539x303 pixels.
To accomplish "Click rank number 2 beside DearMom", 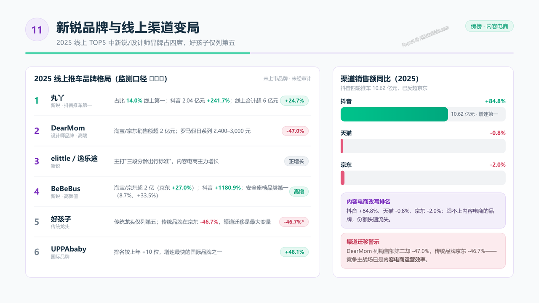I will pyautogui.click(x=37, y=131).
